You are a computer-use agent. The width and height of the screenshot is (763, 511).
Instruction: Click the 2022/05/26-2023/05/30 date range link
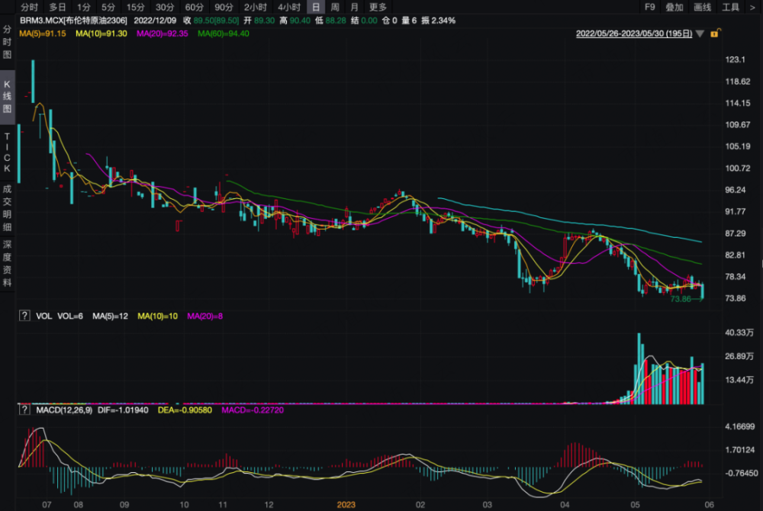(x=633, y=34)
